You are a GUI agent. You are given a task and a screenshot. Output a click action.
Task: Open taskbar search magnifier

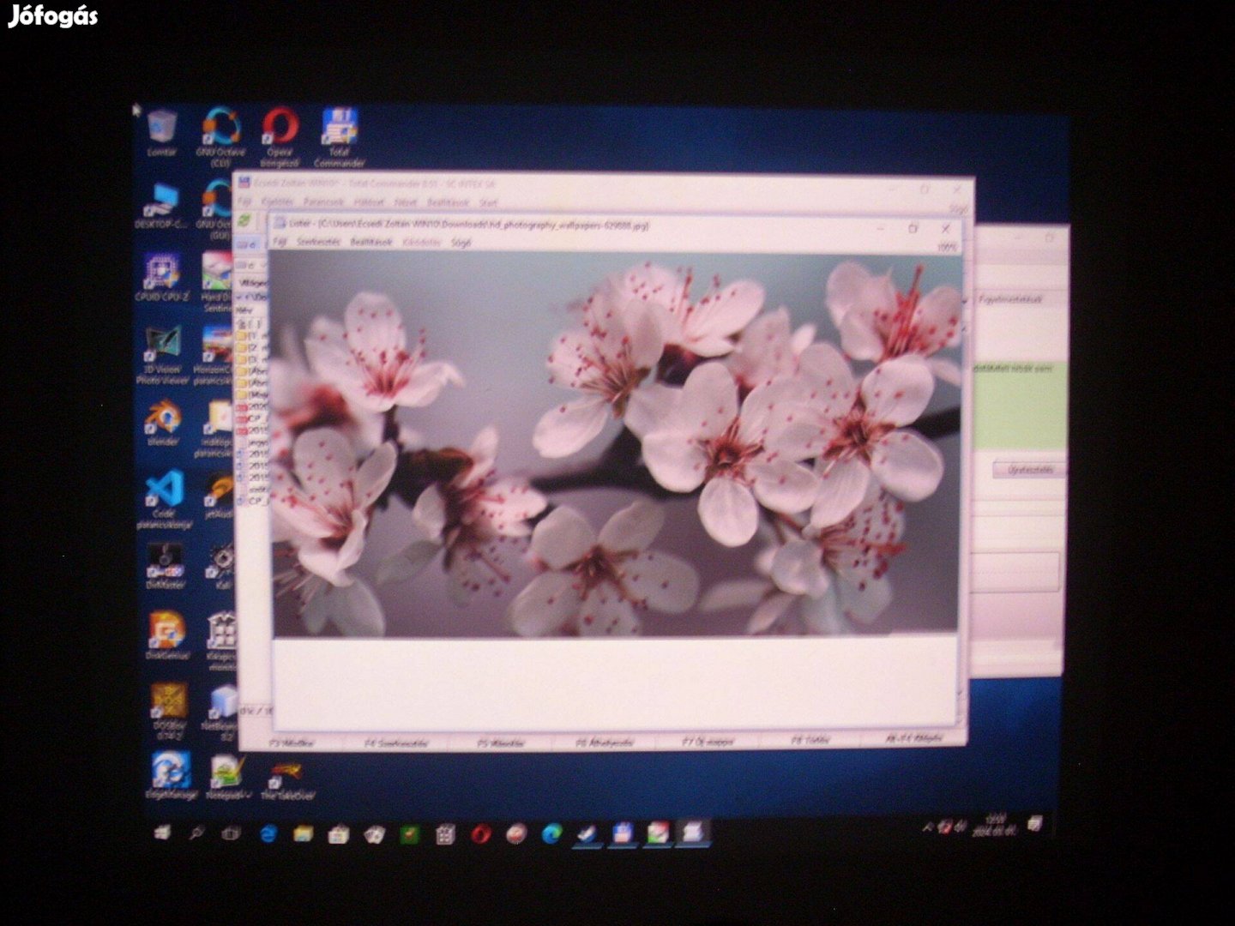(196, 833)
